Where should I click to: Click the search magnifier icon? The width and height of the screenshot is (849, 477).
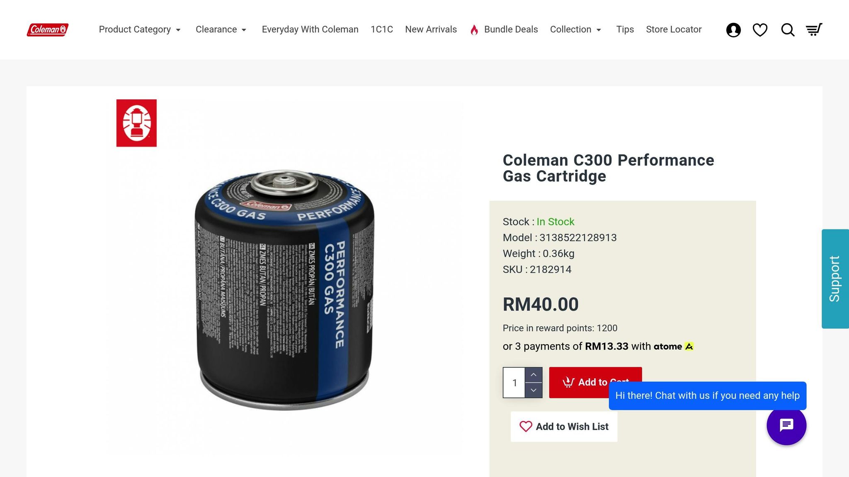pos(787,29)
